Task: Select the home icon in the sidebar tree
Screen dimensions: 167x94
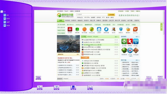Action: (x=2, y=12)
